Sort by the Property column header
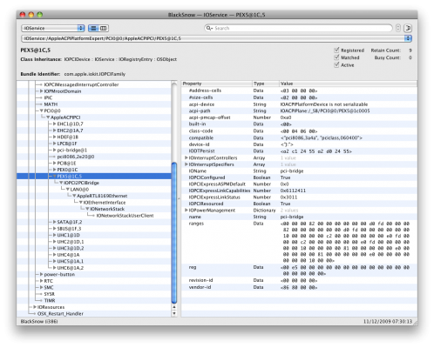Image resolution: width=434 pixels, height=348 pixels. pos(216,84)
